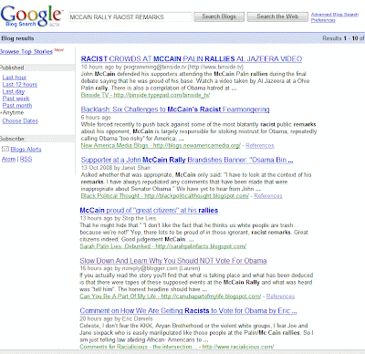
Task: Click '13 hours ago by Stop the Lies' byline
Action: tap(118, 218)
